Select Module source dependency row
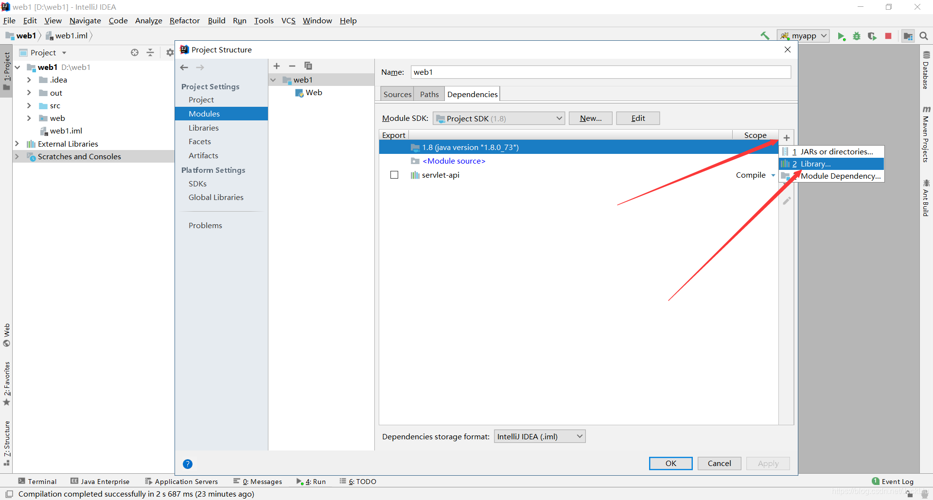933x500 pixels. click(579, 161)
